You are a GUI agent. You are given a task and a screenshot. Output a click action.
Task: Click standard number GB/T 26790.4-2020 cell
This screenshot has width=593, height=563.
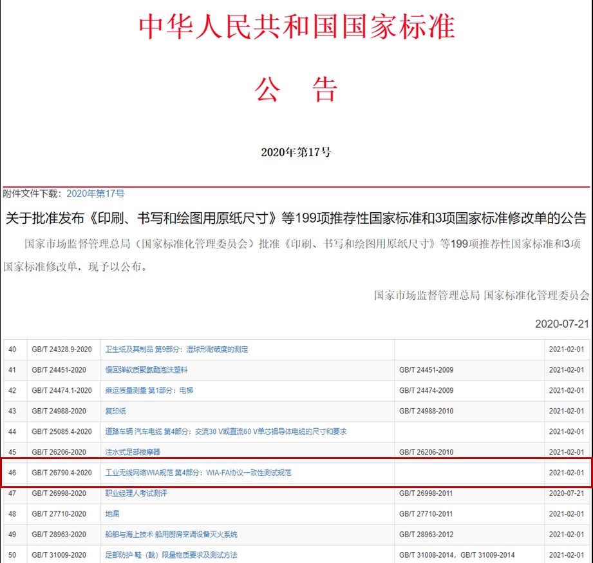pos(62,473)
